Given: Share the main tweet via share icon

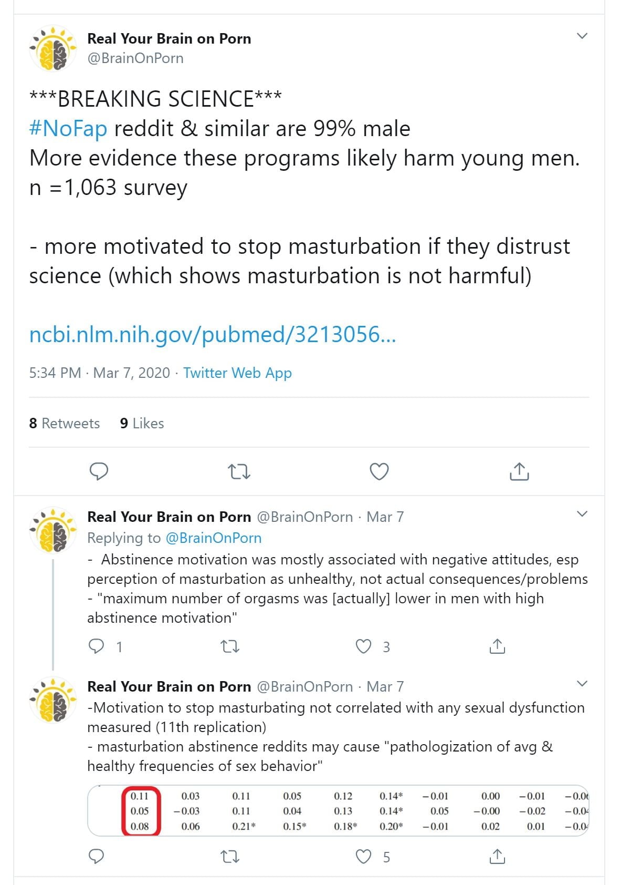Looking at the screenshot, I should pos(519,471).
